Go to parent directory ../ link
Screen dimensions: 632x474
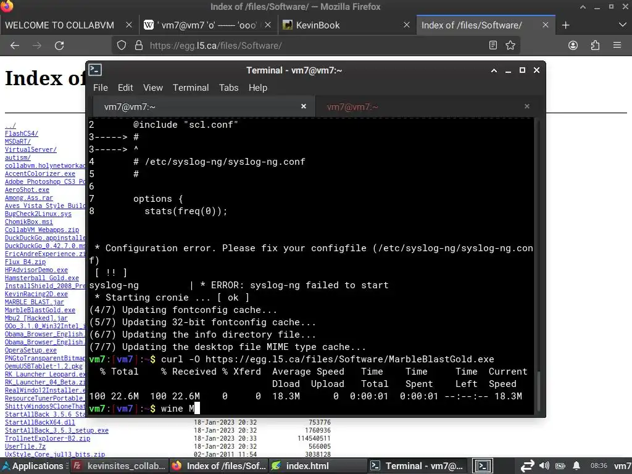(x=10, y=125)
